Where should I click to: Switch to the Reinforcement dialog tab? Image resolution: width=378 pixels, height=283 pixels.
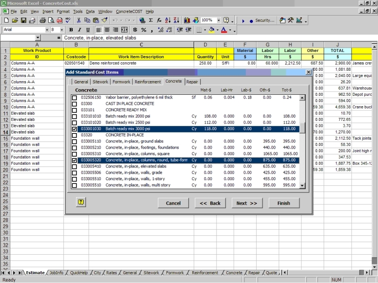tap(148, 81)
